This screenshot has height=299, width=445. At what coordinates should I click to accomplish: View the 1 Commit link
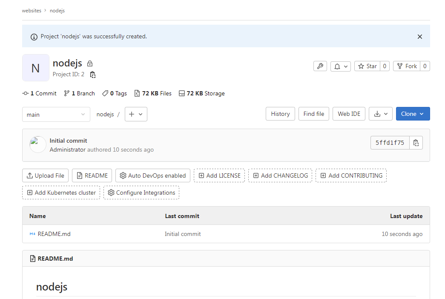click(40, 93)
